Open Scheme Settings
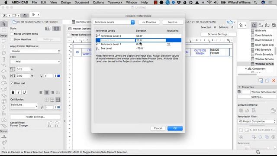Viewport: 277px width, 156px height. (x=218, y=34)
